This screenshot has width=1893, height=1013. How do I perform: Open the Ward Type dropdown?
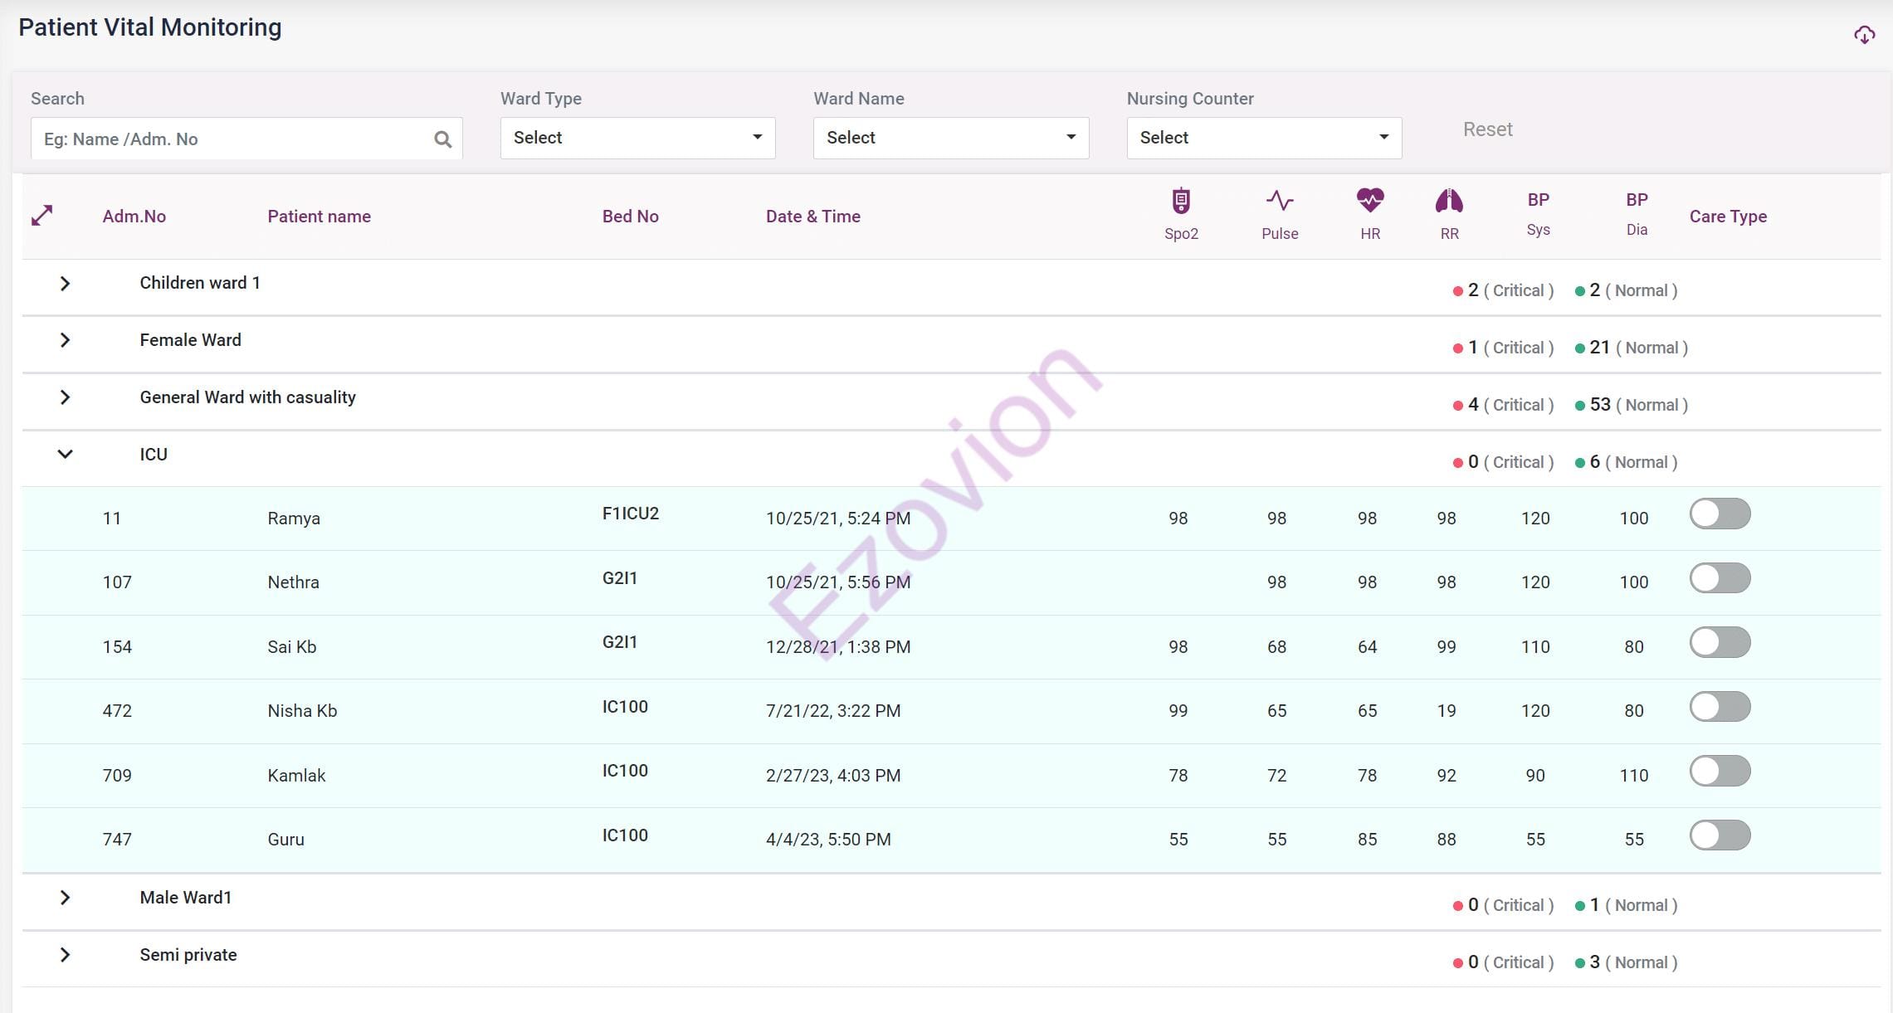637,138
